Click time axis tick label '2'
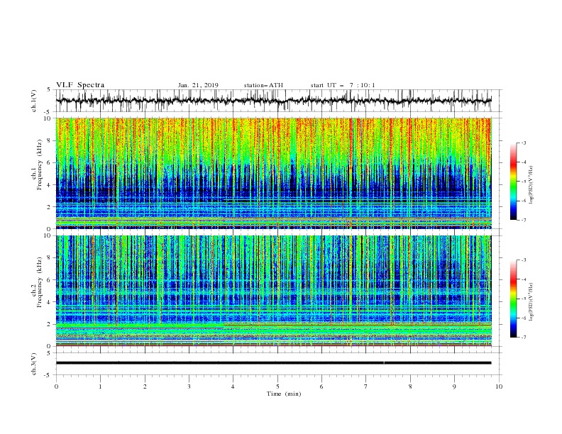This screenshot has height=434, width=562. [145, 386]
